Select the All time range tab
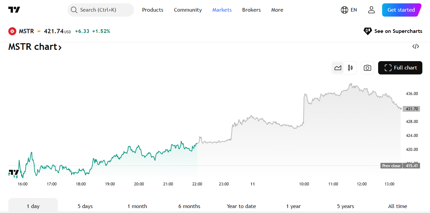 (397, 206)
